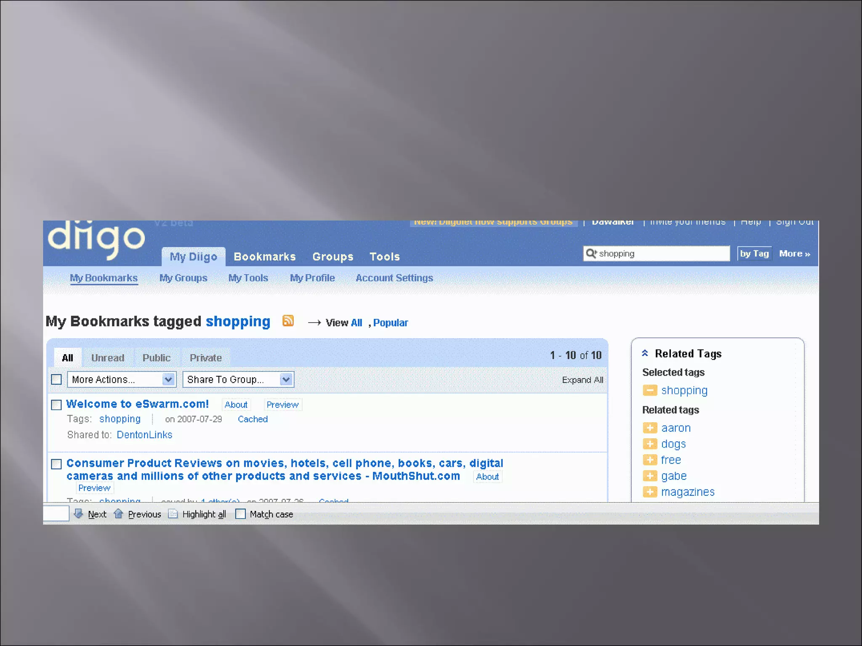Open the Groups main navigation tab
862x646 pixels.
333,257
